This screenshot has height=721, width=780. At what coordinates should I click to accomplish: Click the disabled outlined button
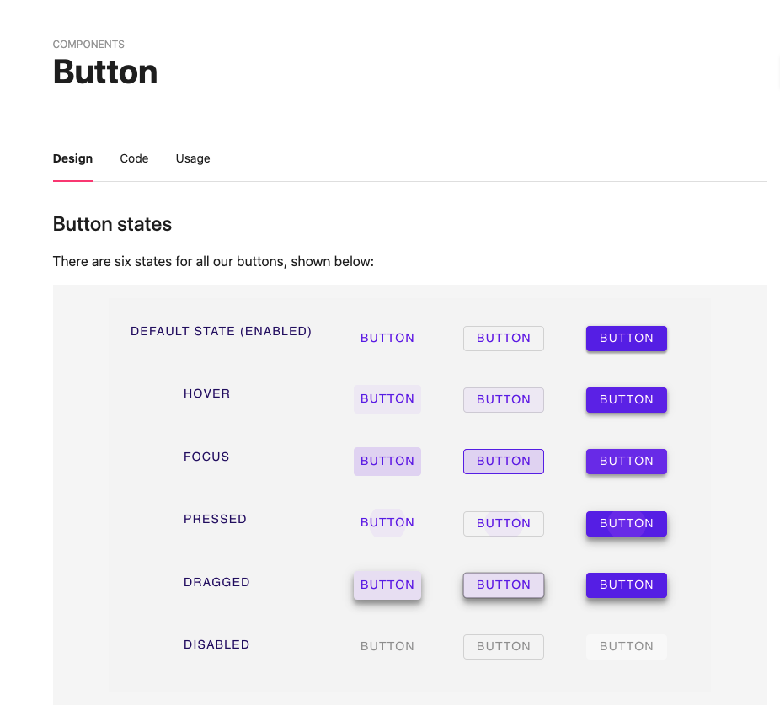(x=504, y=647)
